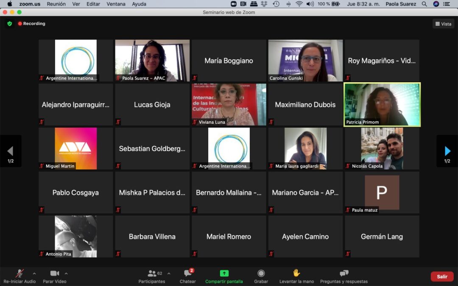
Task: Select Miguel Martin tile with ADVA logo
Action: point(75,148)
